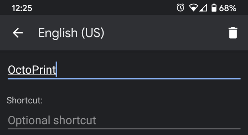This screenshot has height=135, width=248.
Task: Click the word 'Optional' in shortcut placeholder
Action: 29,121
